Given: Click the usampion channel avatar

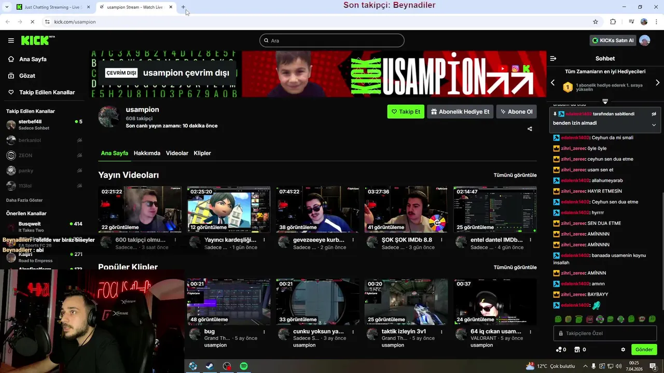Looking at the screenshot, I should [109, 117].
